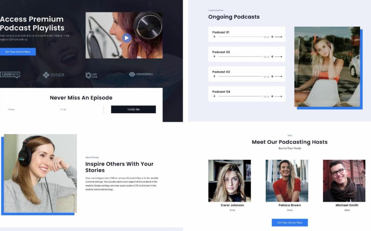The width and height of the screenshot is (371, 231).
Task: Click the Never Miss An Episode heading
Action: [x=81, y=98]
